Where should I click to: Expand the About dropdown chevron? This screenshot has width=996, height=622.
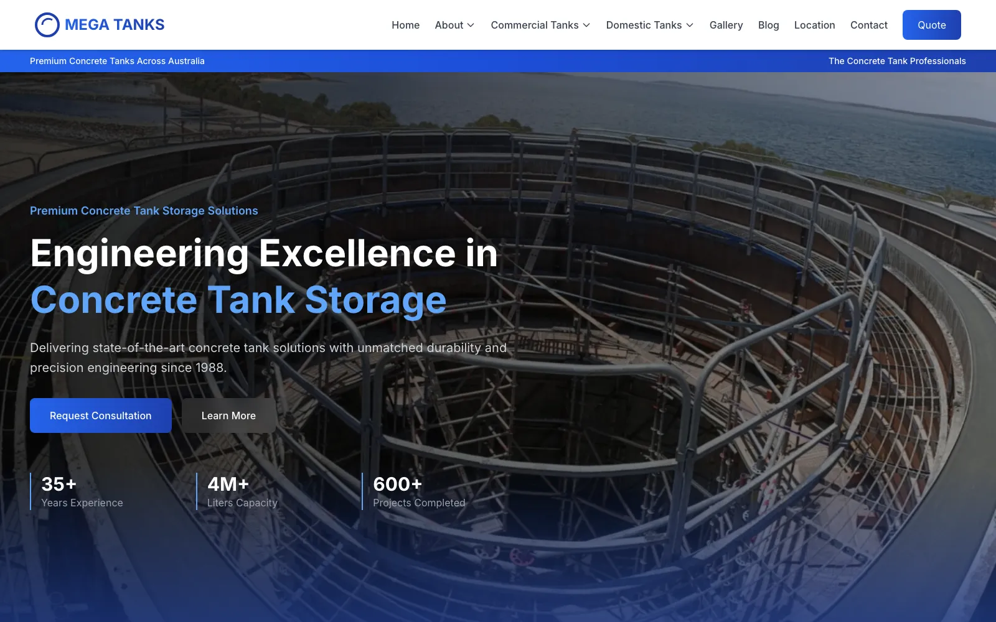[471, 25]
